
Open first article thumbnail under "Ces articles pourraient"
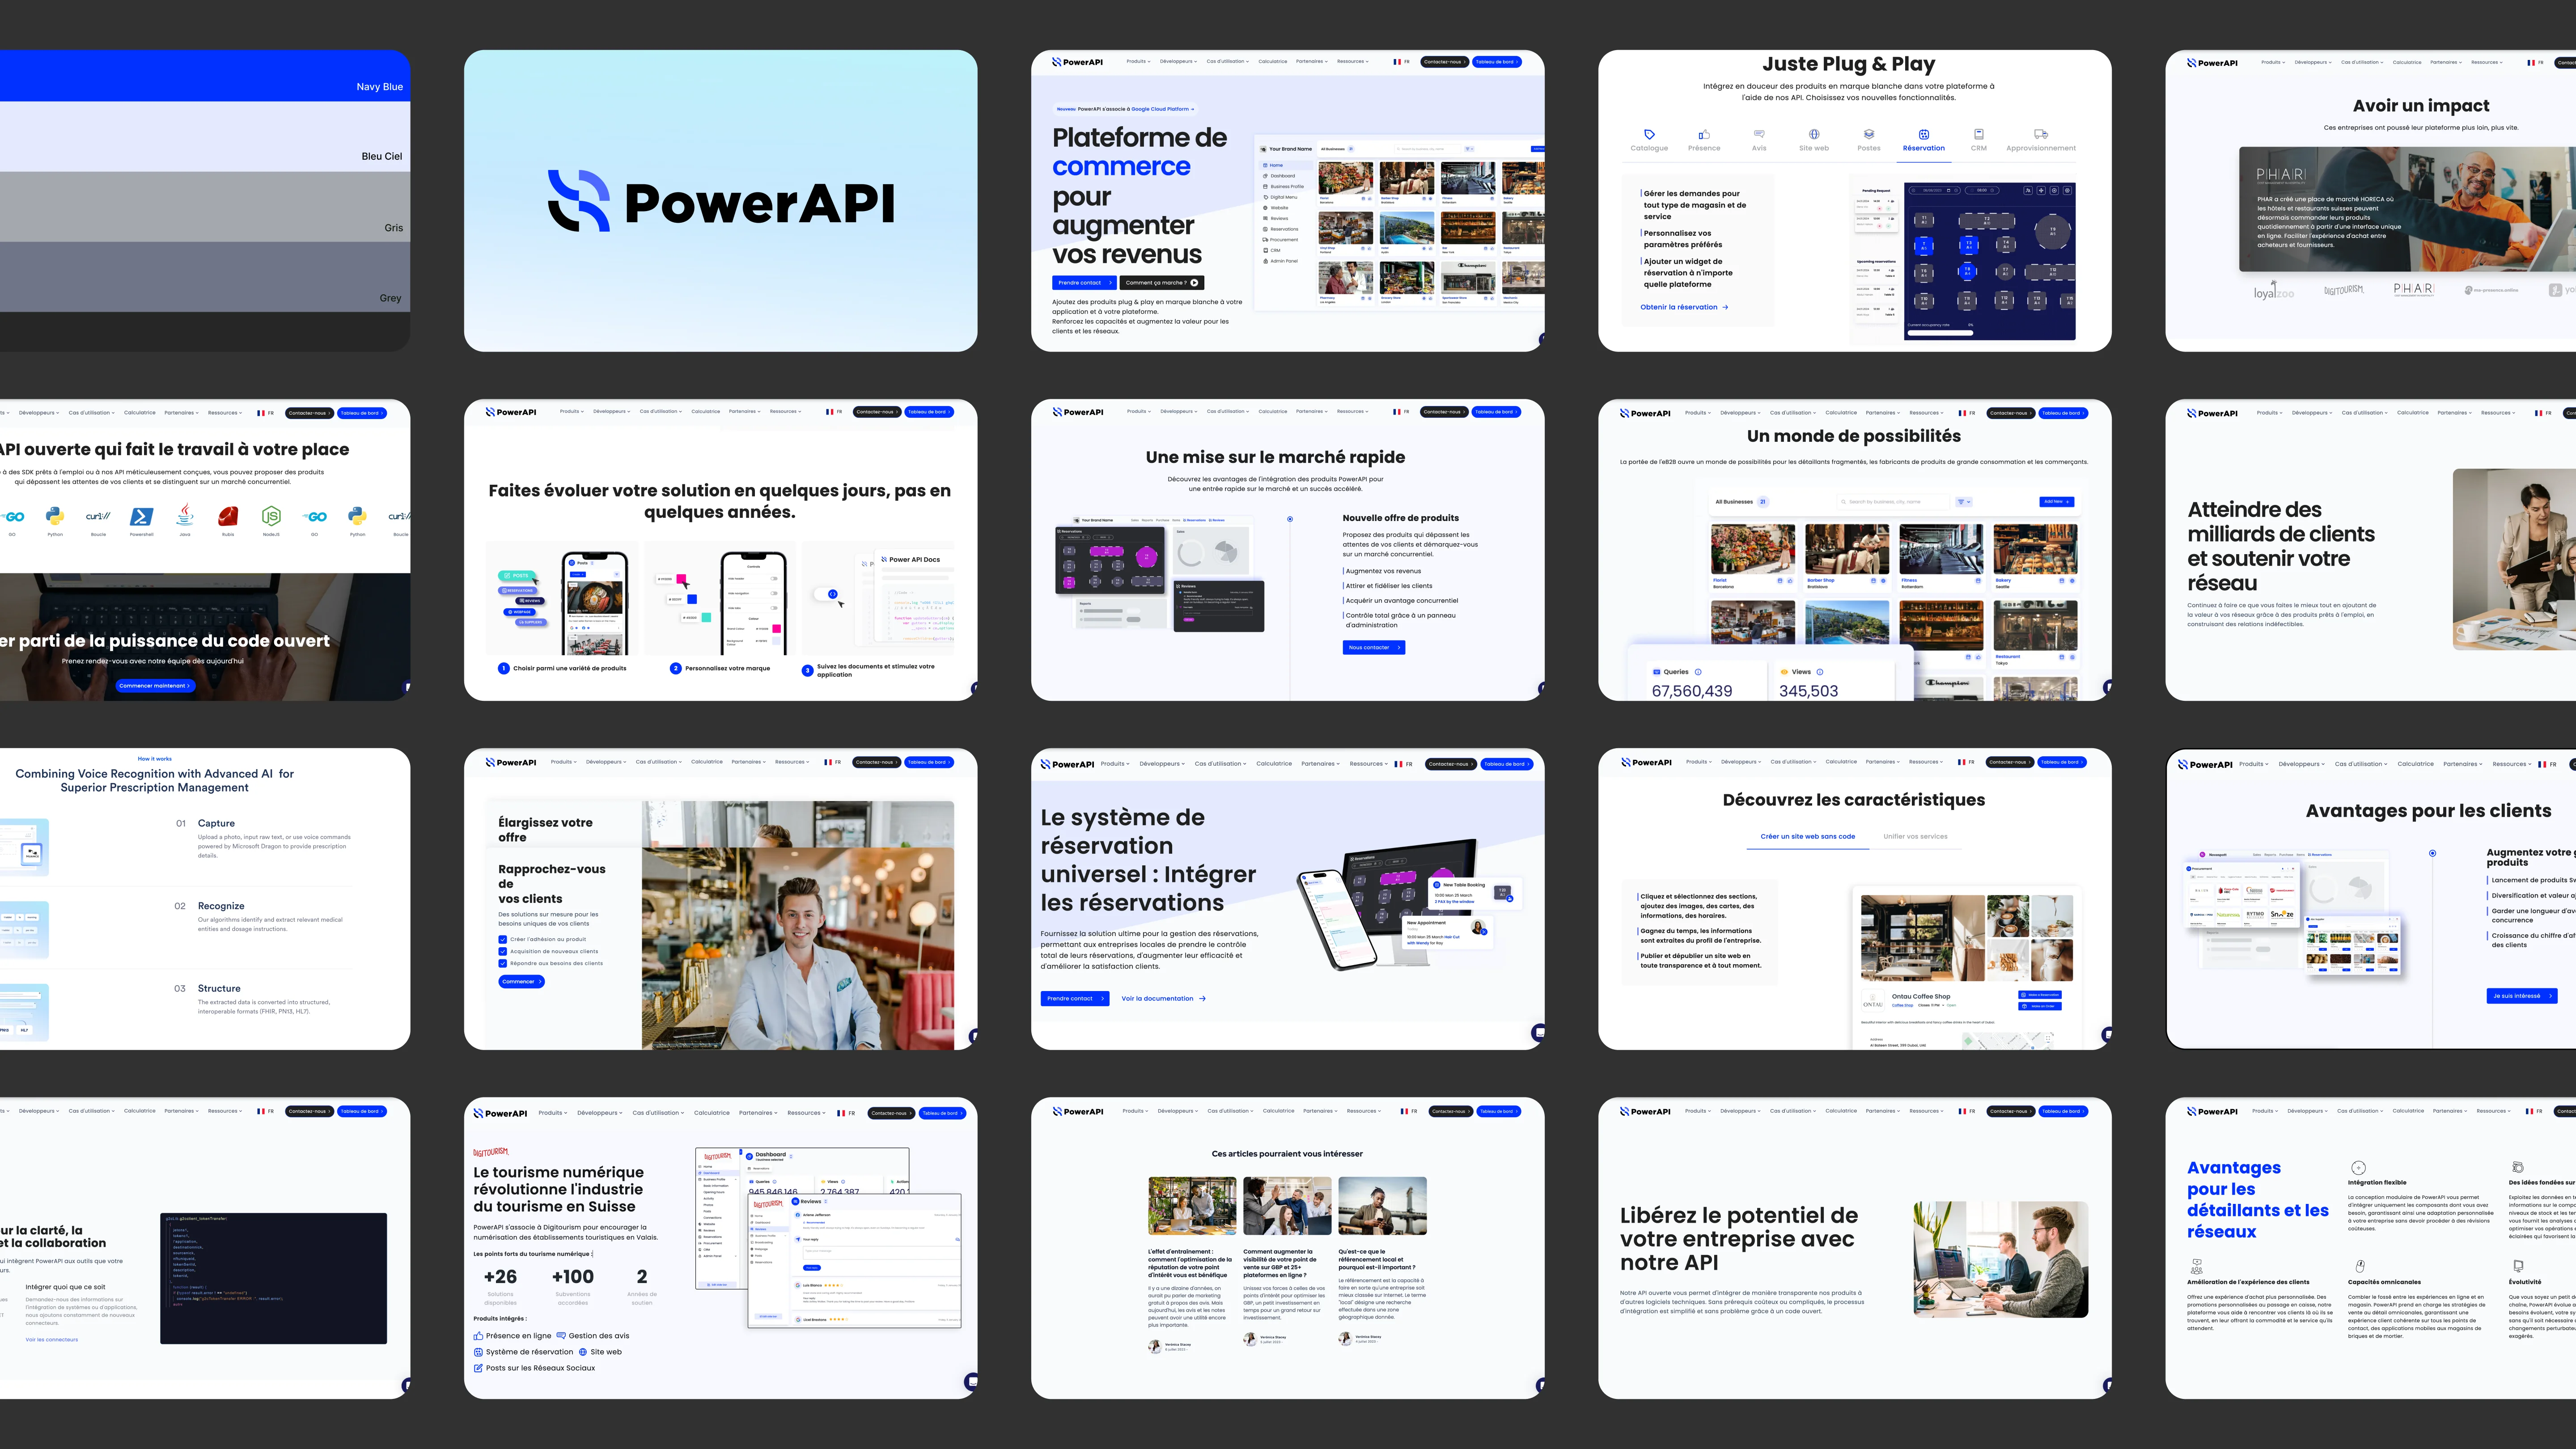pyautogui.click(x=1191, y=1206)
